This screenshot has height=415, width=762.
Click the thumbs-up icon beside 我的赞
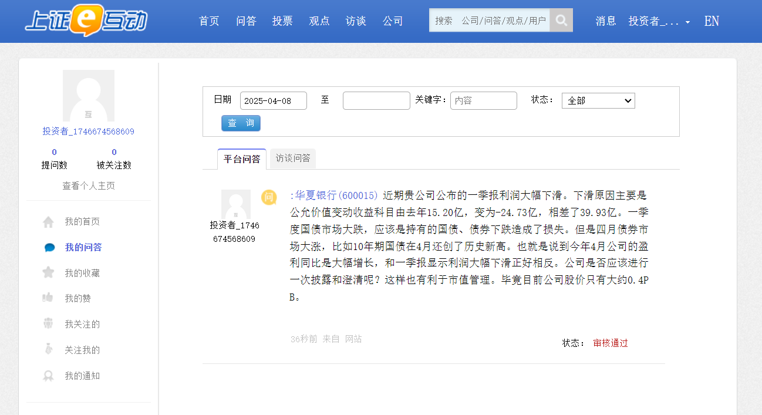click(48, 298)
